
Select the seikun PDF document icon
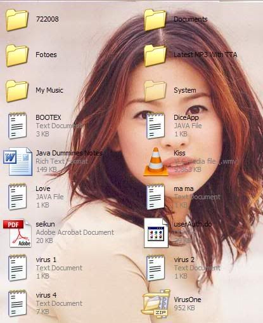17,233
